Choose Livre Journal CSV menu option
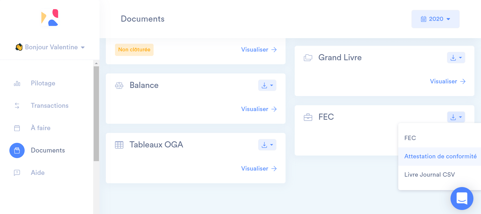The height and width of the screenshot is (214, 481). coord(429,175)
